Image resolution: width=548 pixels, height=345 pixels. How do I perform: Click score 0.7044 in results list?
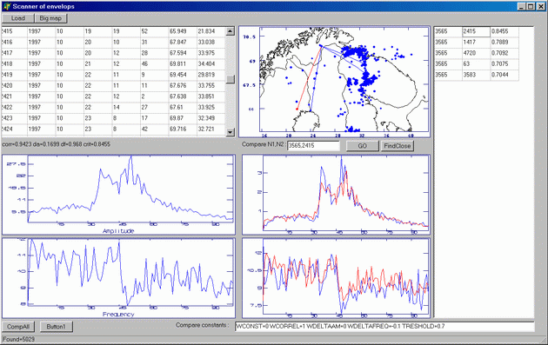coord(505,75)
